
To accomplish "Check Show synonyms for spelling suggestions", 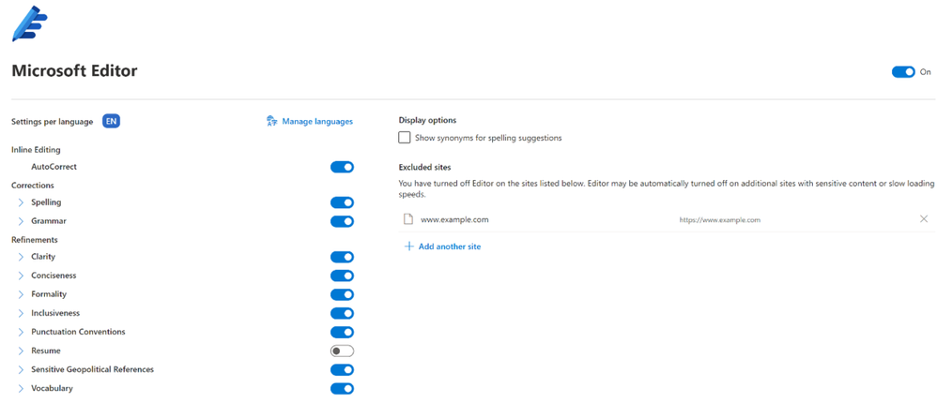I will click(405, 138).
